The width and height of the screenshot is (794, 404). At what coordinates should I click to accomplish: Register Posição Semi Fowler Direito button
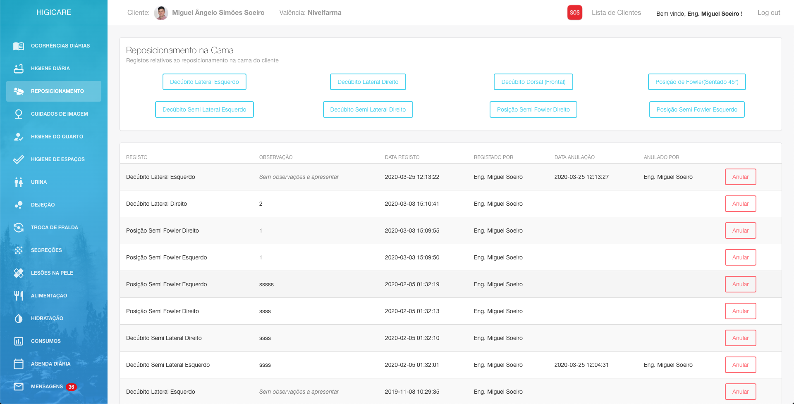(x=533, y=109)
